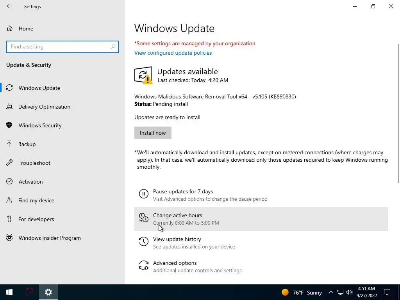Click the Windows Update page heading
This screenshot has width=400, height=300.
[174, 28]
